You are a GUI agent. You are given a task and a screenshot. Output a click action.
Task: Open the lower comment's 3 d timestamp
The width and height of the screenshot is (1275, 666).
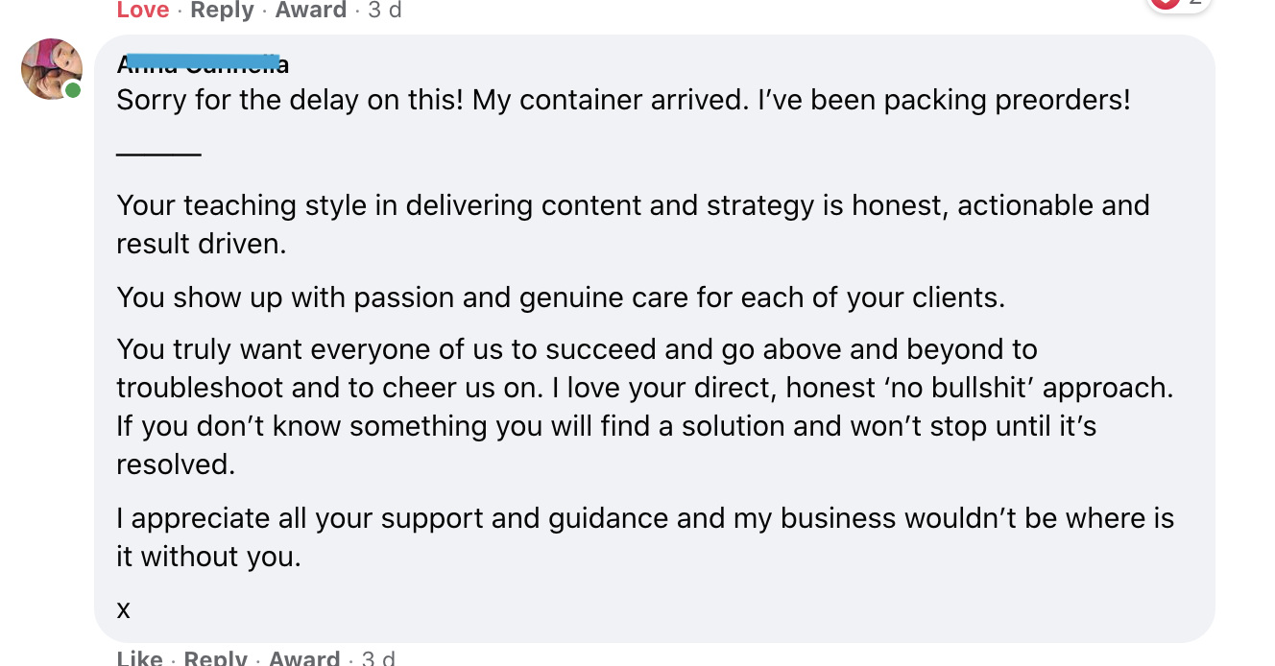pos(378,657)
